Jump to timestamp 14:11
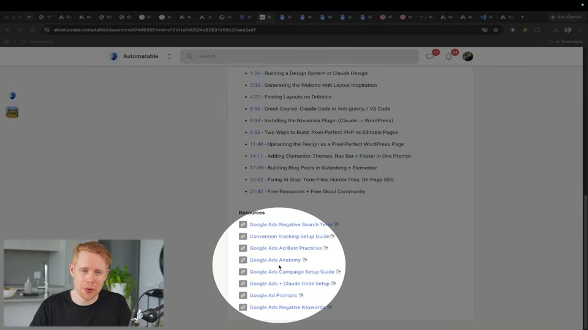 257,156
